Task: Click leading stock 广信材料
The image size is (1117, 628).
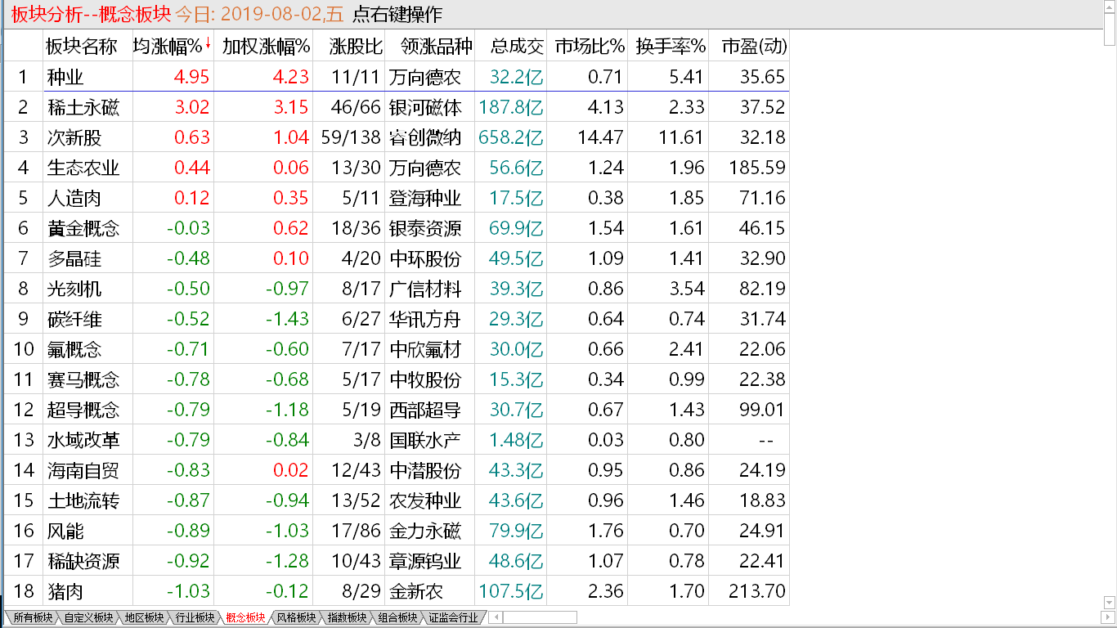Action: pyautogui.click(x=425, y=289)
